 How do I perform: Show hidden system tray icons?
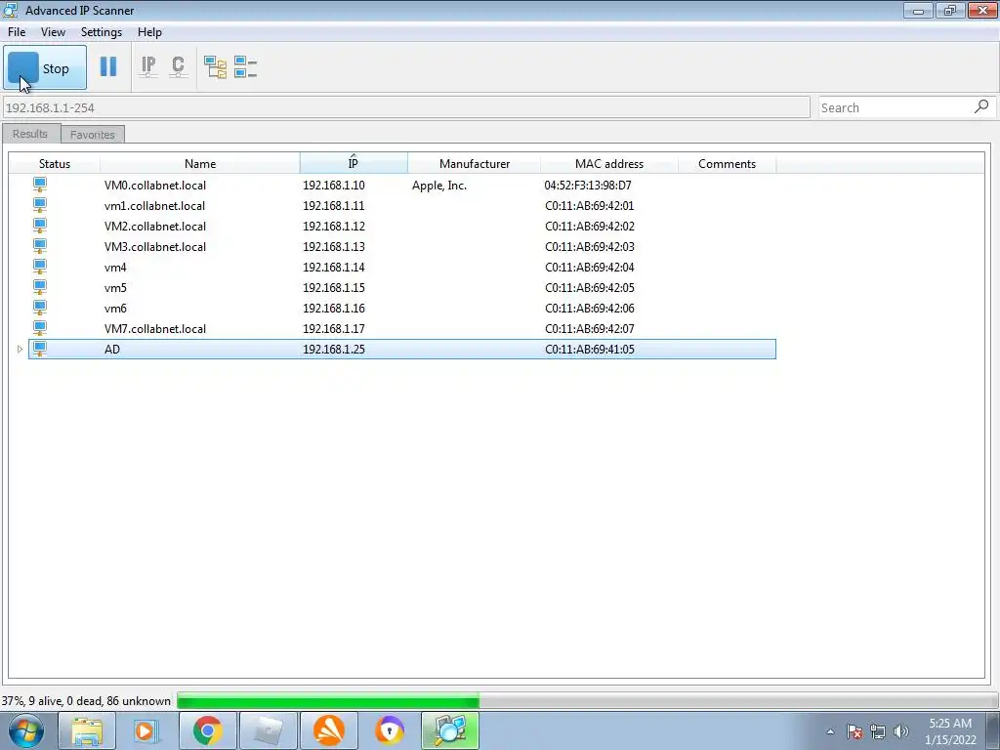[x=830, y=731]
